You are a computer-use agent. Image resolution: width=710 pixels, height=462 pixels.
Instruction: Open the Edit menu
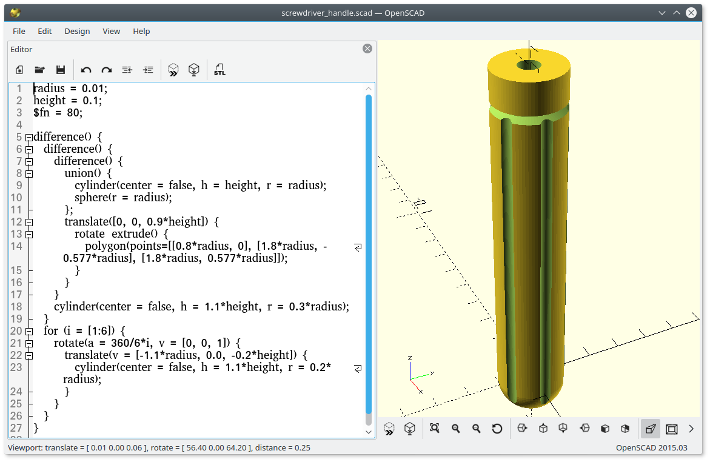click(44, 32)
